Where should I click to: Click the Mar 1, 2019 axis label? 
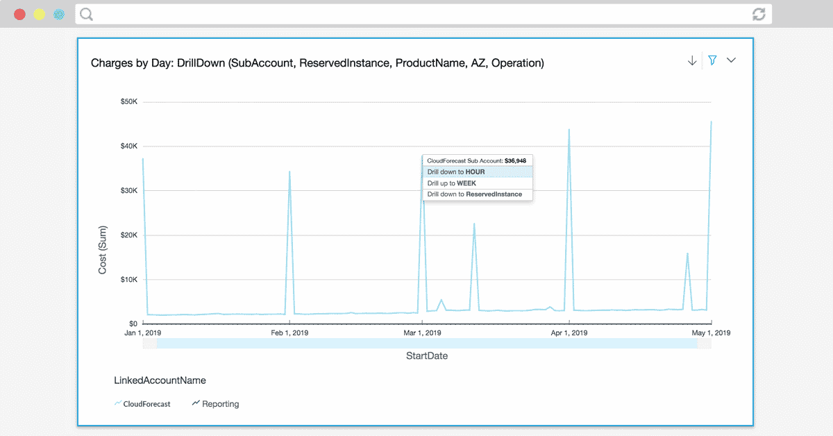tap(422, 333)
